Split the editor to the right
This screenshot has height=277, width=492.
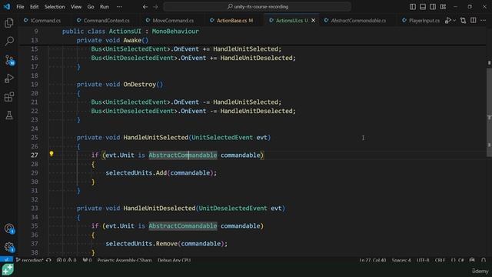pos(474,21)
